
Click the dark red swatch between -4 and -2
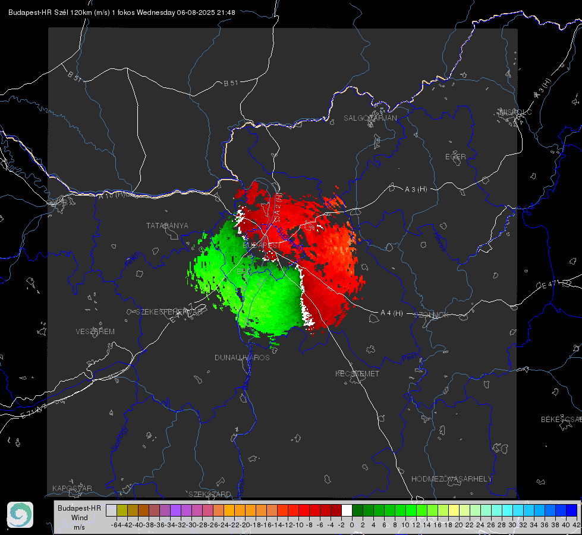[336, 510]
